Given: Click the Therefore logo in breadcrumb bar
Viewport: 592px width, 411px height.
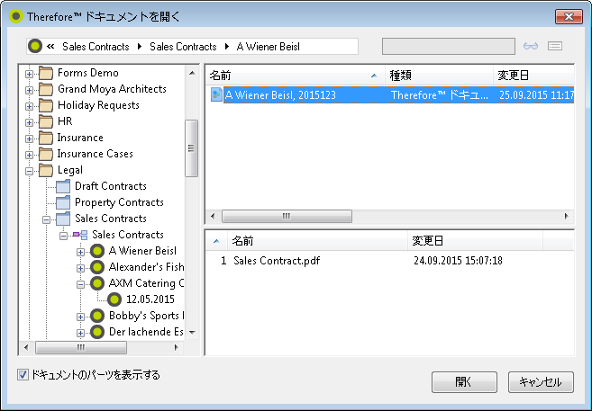Looking at the screenshot, I should 35,47.
